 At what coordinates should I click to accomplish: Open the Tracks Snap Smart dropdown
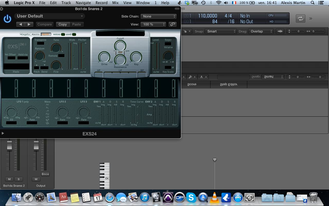tap(221, 31)
